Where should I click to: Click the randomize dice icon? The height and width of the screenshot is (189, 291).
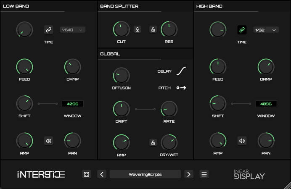pyautogui.click(x=87, y=174)
